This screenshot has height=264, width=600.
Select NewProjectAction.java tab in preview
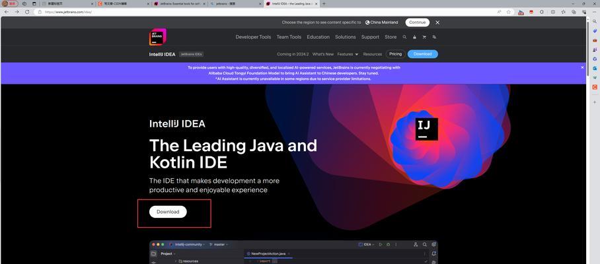tap(268, 253)
